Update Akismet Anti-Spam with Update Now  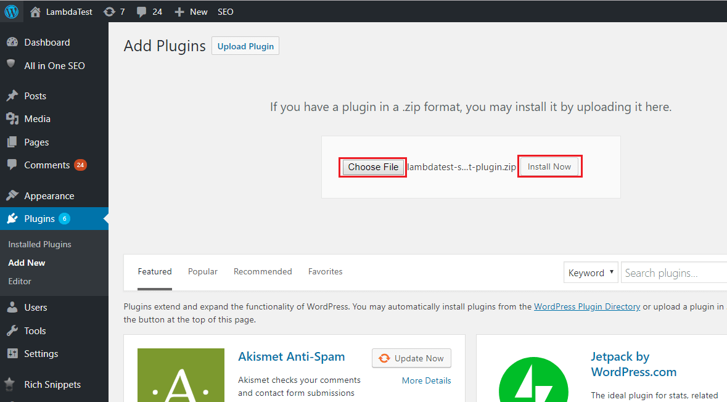coord(411,358)
